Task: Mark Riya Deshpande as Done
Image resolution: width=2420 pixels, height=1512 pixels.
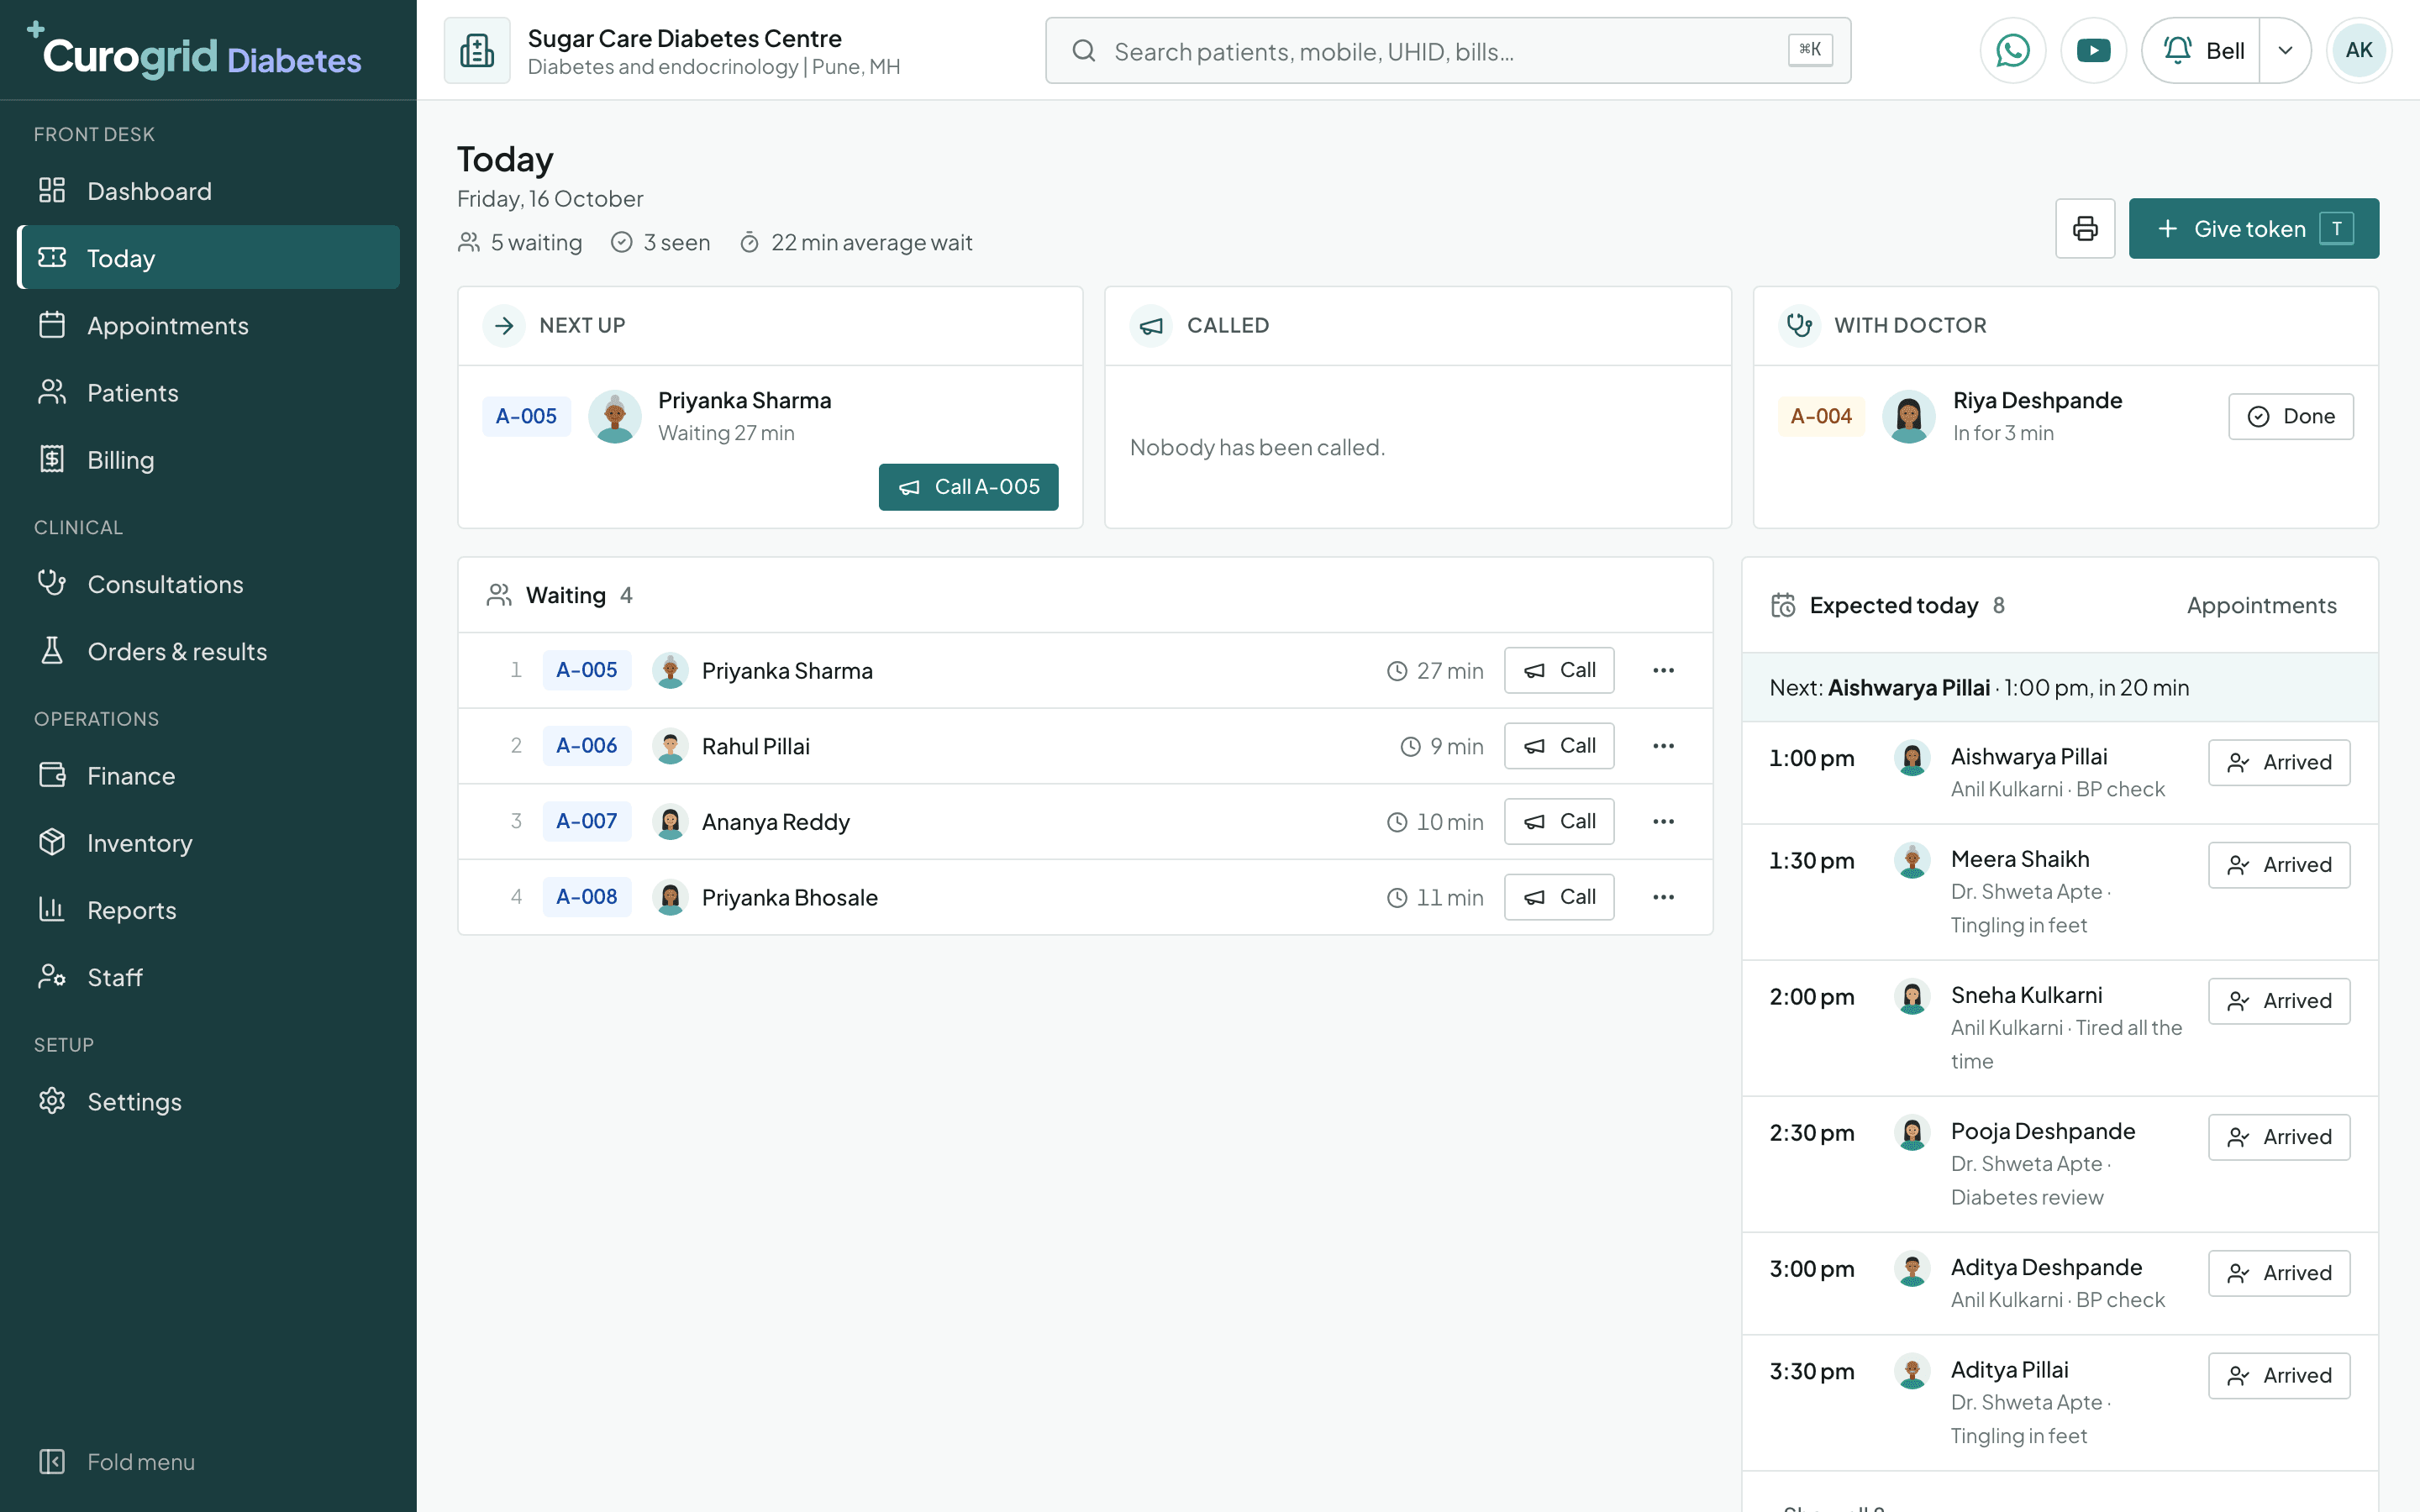Action: coord(2290,416)
